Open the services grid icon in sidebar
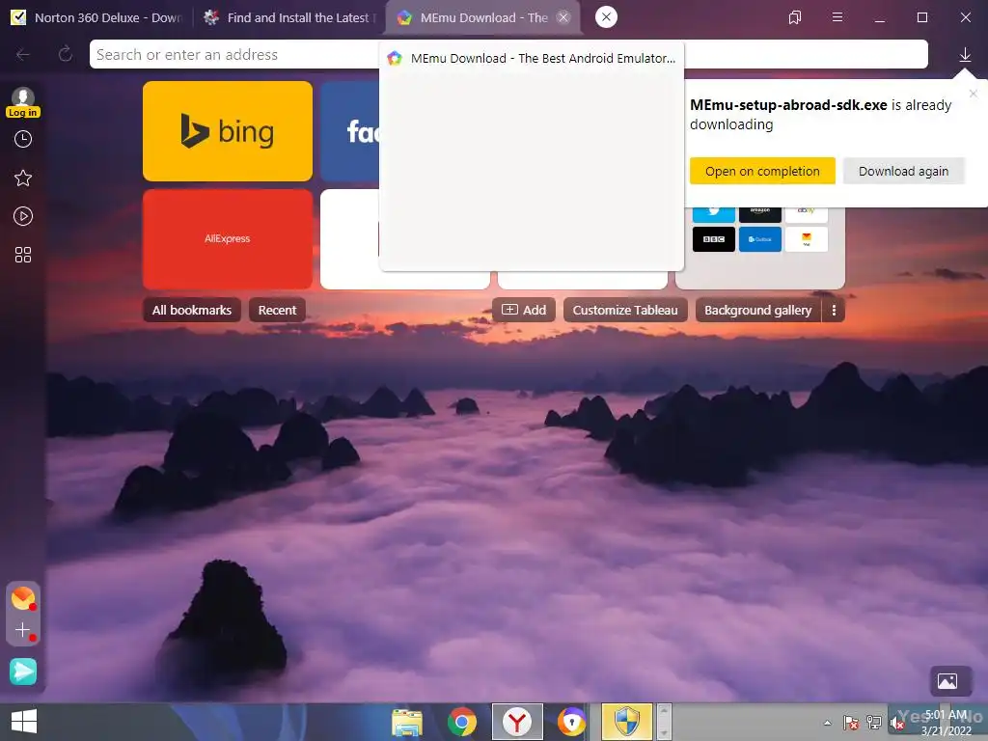 tap(23, 255)
